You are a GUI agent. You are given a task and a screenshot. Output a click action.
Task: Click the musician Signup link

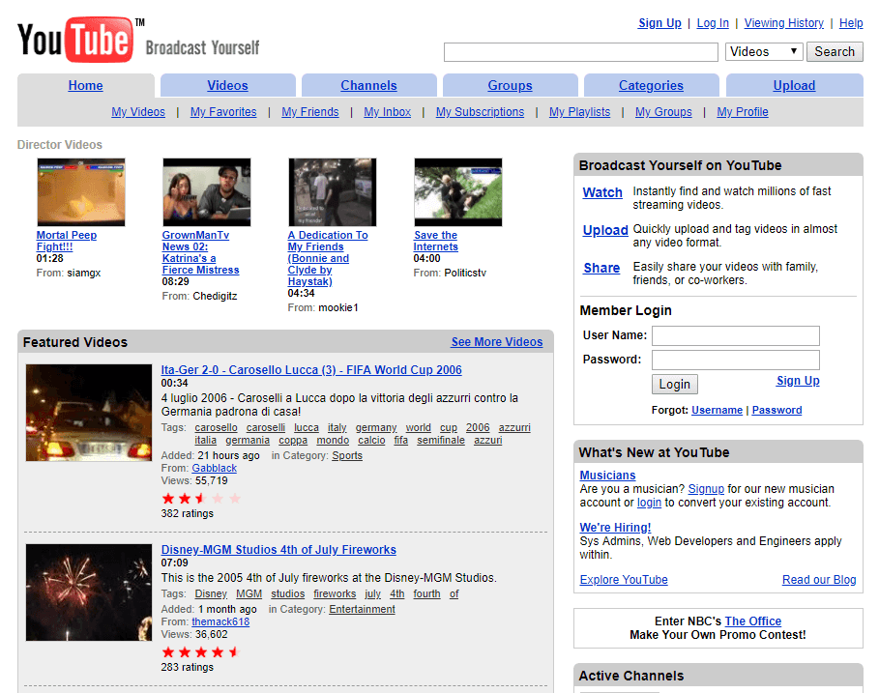pos(706,489)
